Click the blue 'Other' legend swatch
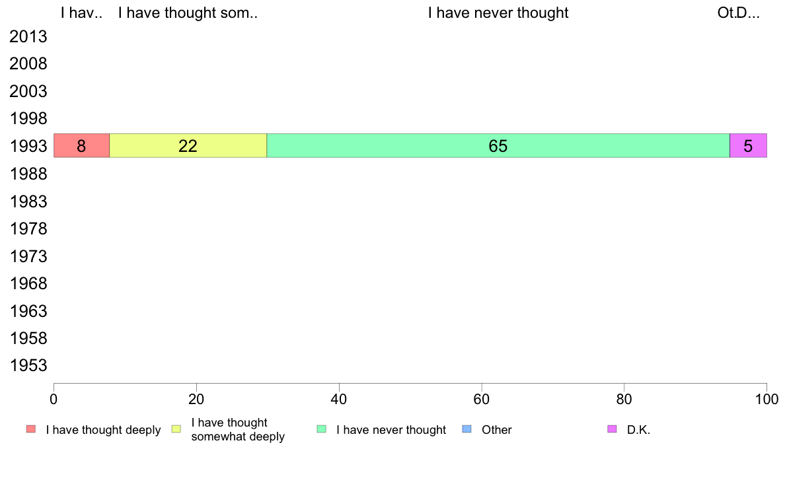785x486 pixels. click(x=467, y=429)
